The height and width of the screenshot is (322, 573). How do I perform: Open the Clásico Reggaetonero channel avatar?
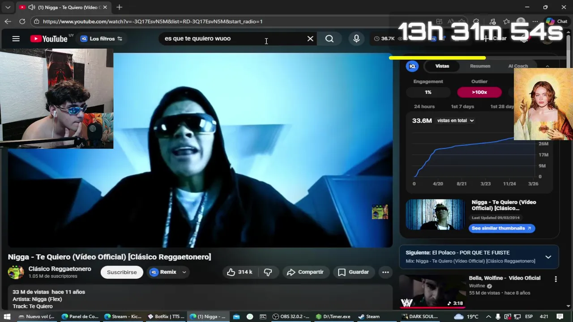pos(16,272)
